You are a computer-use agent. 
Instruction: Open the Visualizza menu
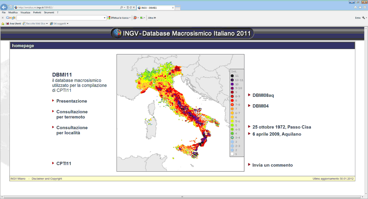25,13
